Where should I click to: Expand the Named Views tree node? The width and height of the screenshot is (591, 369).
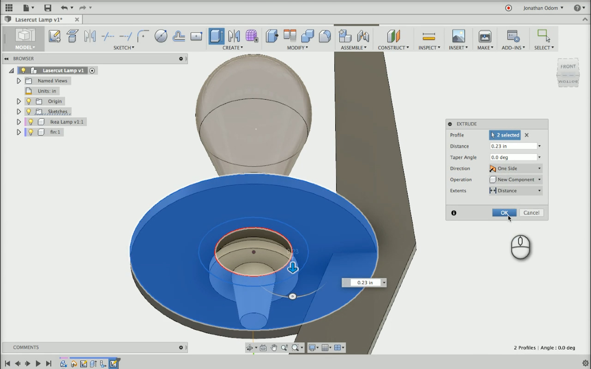(19, 81)
